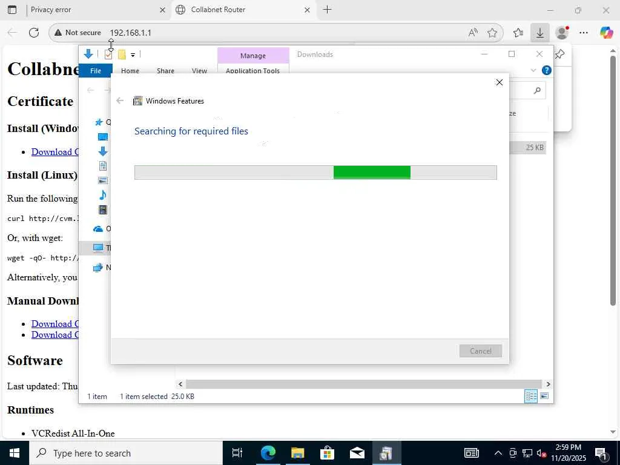The height and width of the screenshot is (465, 620).
Task: Open the Application Tools tab
Action: pyautogui.click(x=252, y=70)
